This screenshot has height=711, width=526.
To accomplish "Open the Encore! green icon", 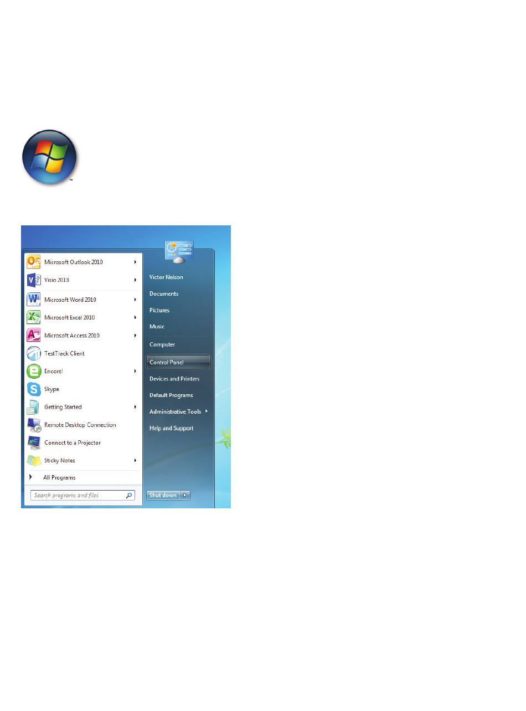I will pyautogui.click(x=34, y=371).
